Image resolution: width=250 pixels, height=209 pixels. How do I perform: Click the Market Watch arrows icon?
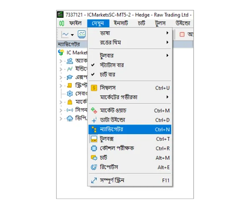tap(94, 110)
